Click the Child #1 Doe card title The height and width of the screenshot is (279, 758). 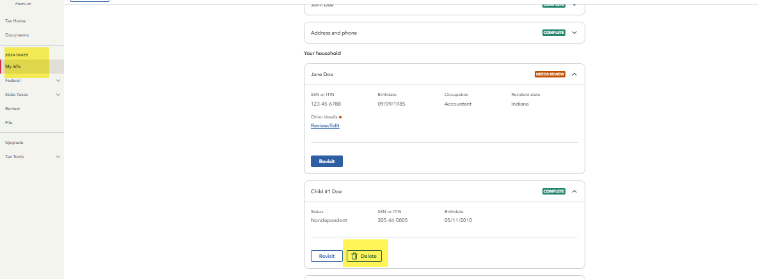(326, 191)
